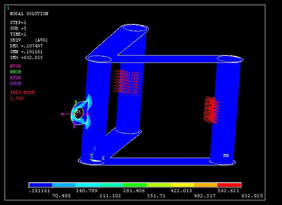Image resolution: width=282 pixels, height=205 pixels.
Task: Click the XYZ coordinate triad
Action: click(x=96, y=155)
